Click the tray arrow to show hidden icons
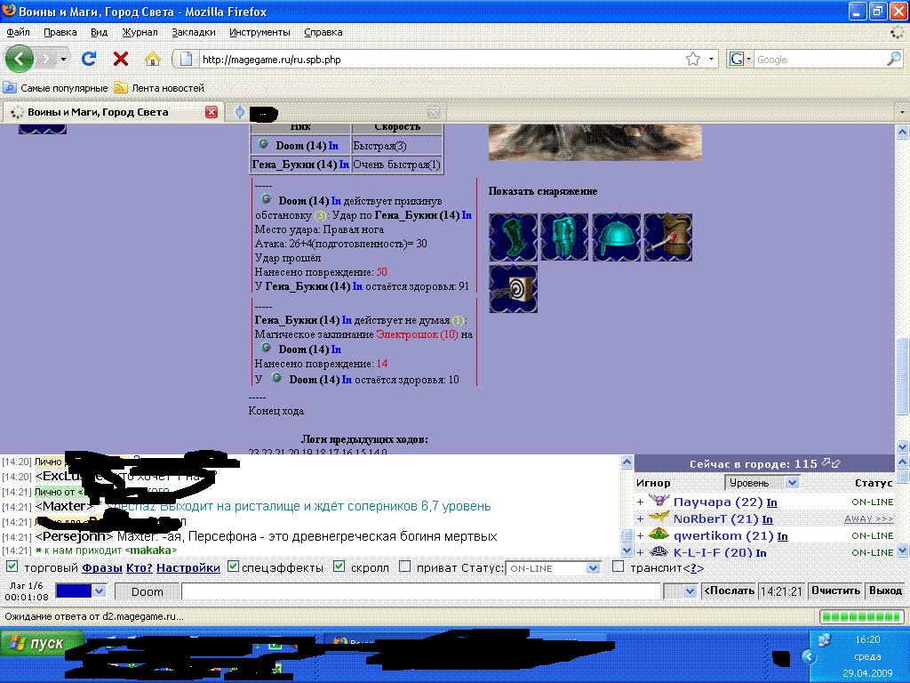The width and height of the screenshot is (910, 683). [809, 657]
